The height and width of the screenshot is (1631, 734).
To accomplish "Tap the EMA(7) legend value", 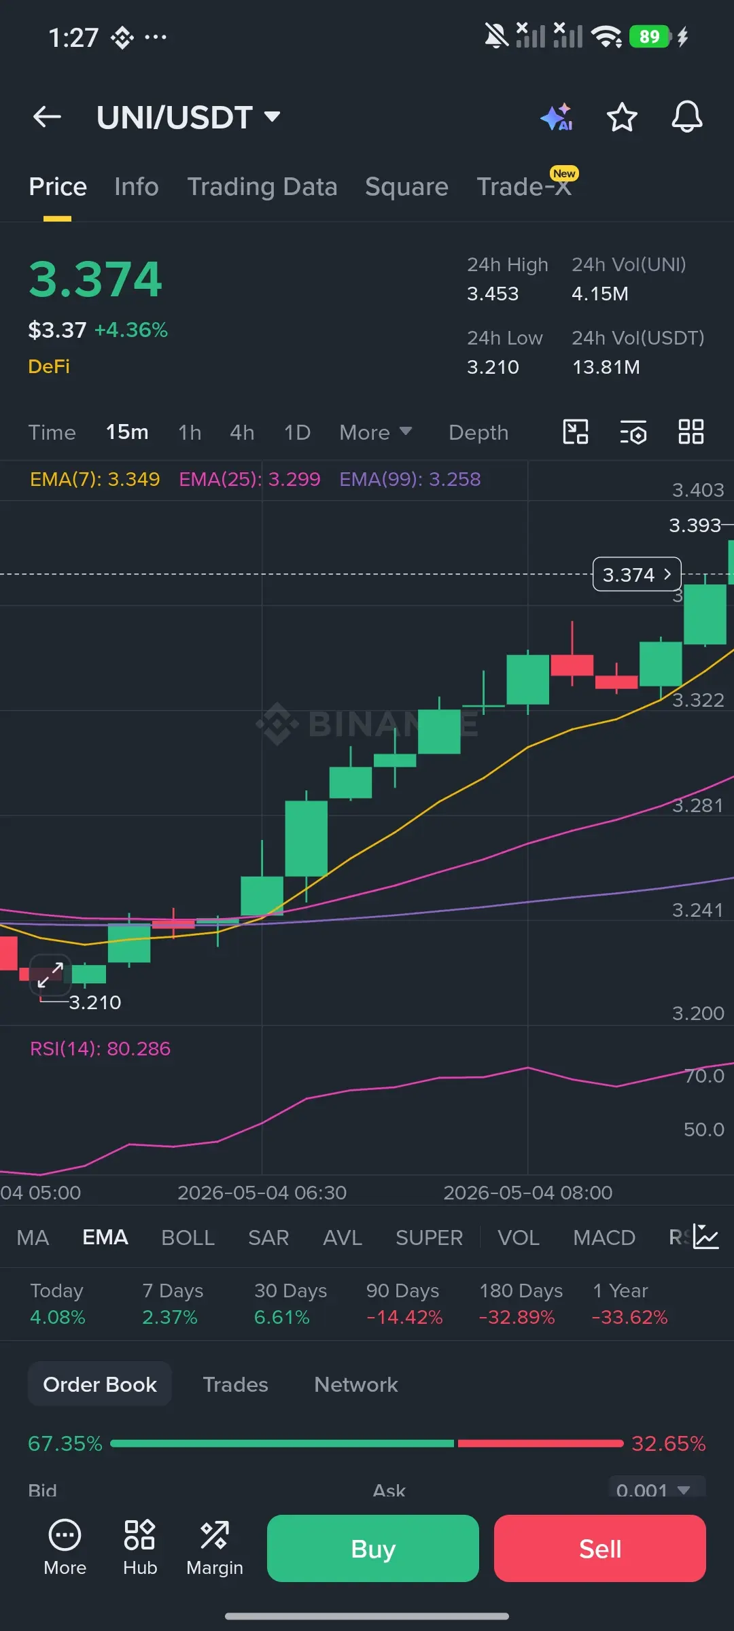I will [95, 479].
